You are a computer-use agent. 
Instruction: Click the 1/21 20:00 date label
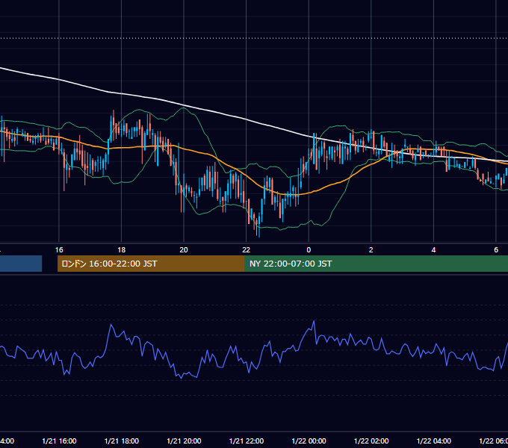pos(184,441)
